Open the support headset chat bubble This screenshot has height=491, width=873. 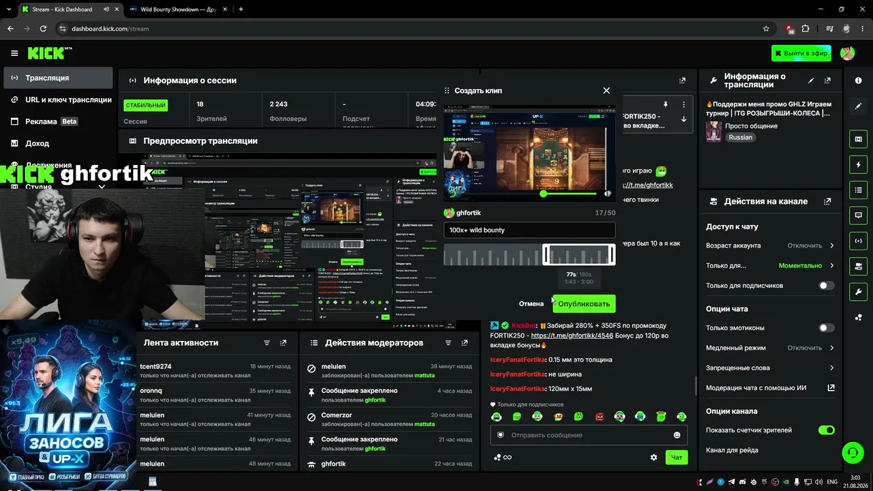point(852,453)
